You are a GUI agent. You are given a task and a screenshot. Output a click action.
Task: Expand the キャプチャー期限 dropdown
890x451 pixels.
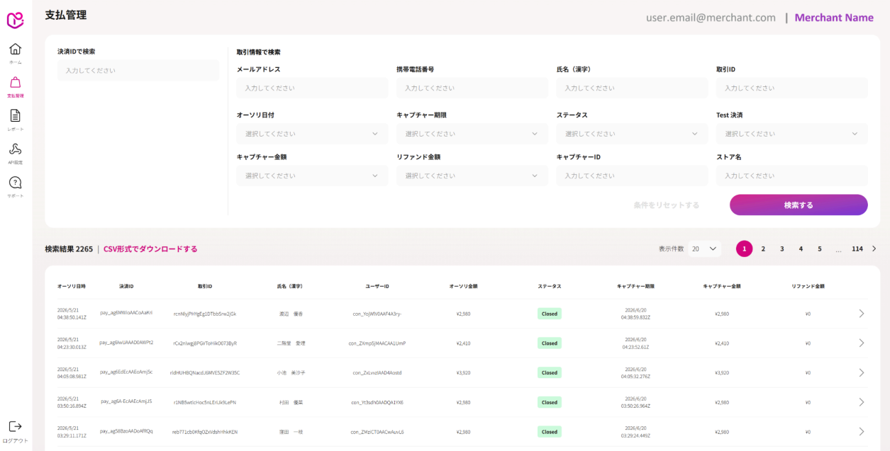tap(472, 134)
